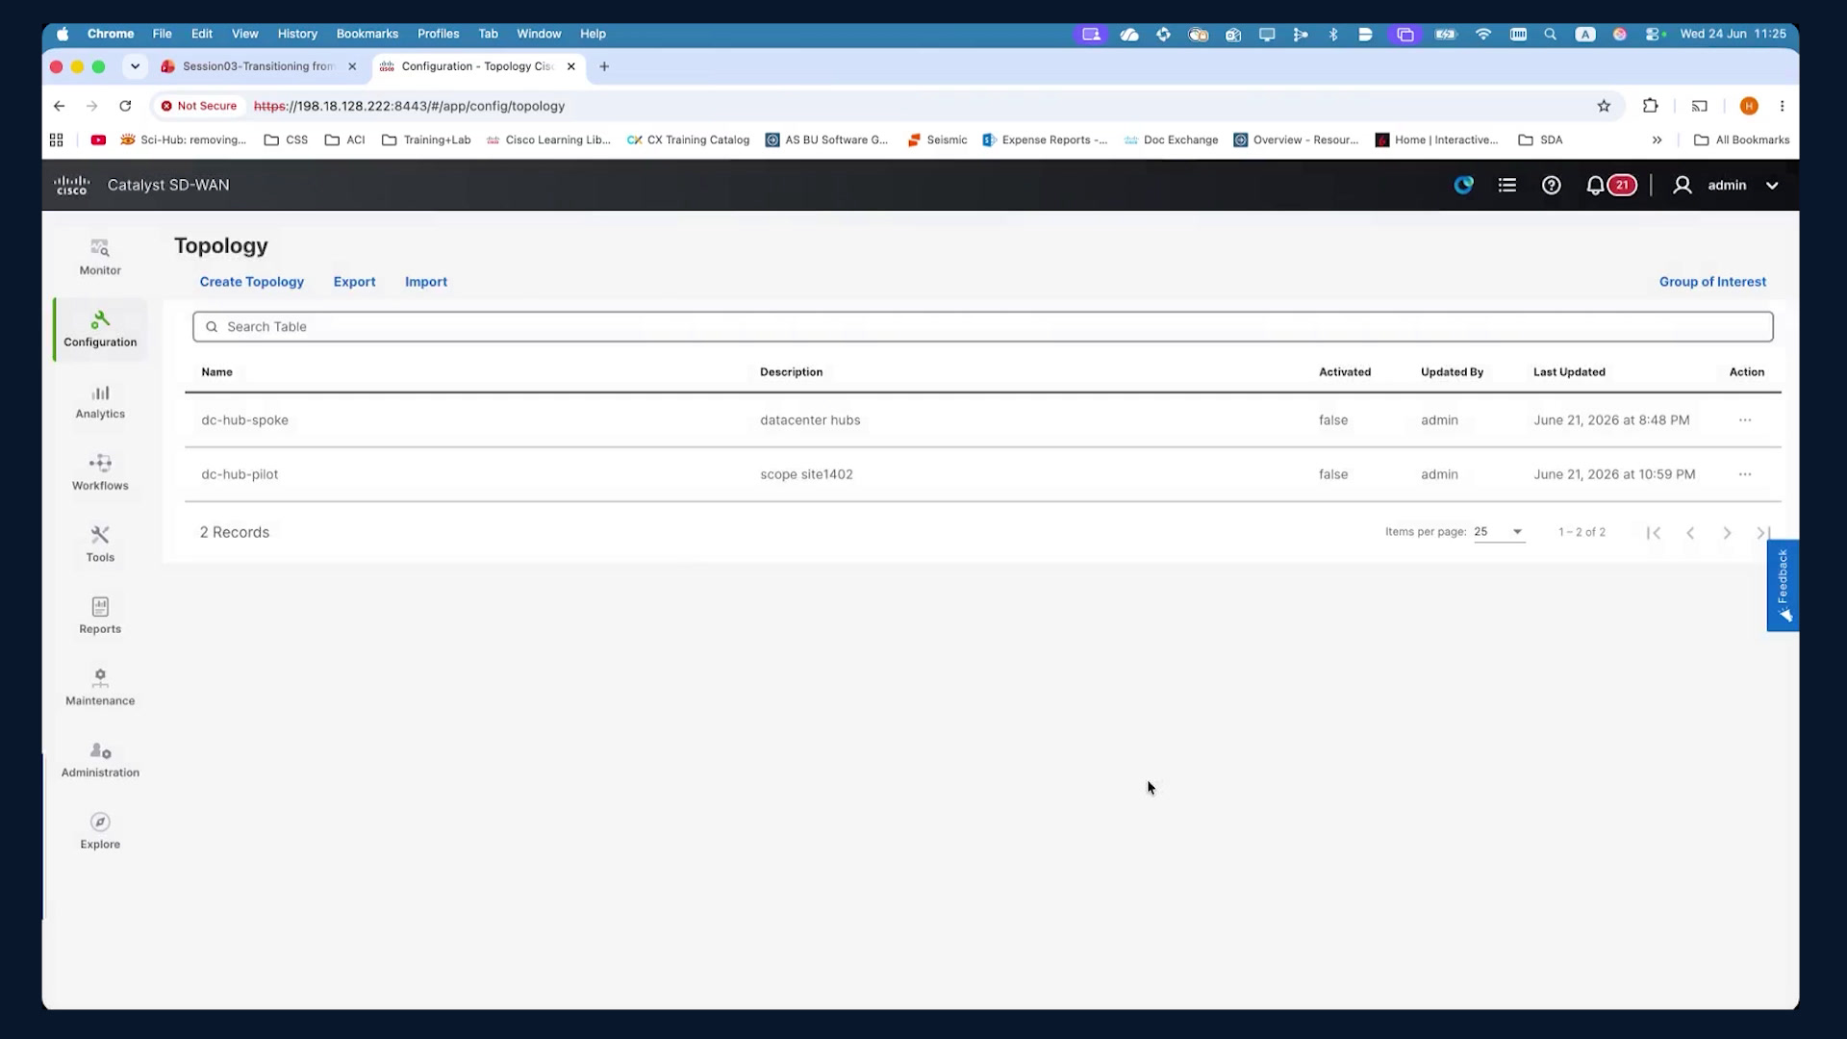Open Configuration in the sidebar

[100, 329]
